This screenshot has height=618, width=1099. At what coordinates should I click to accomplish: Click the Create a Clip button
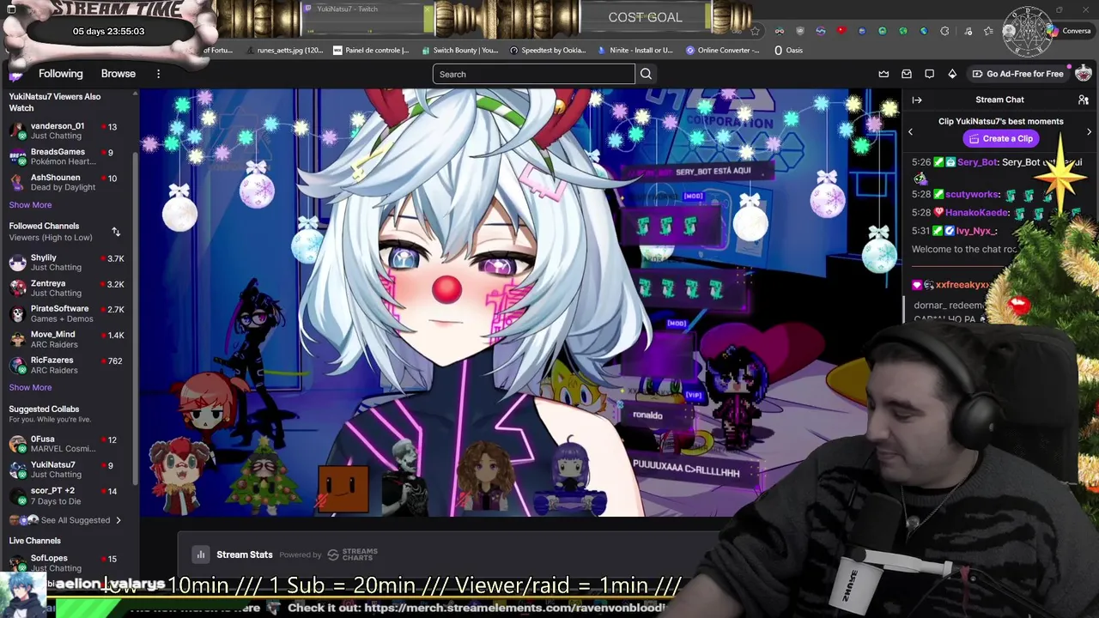pyautogui.click(x=1001, y=138)
